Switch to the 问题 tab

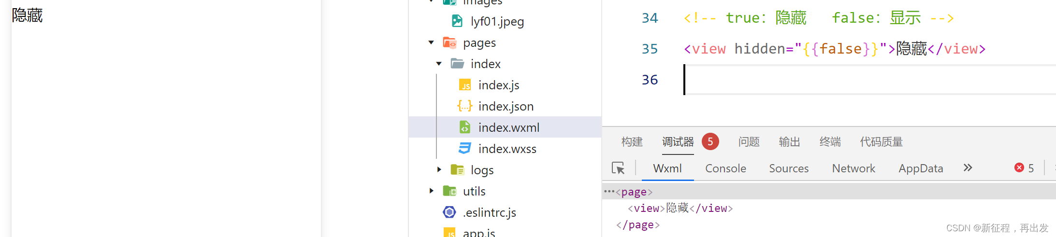pos(749,141)
